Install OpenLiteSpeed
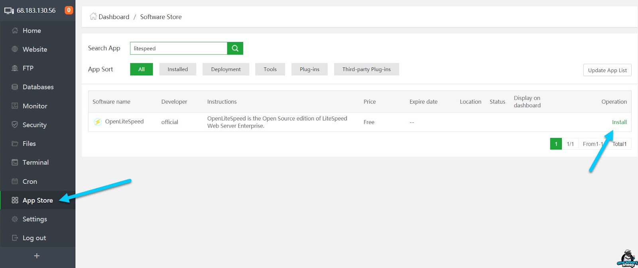This screenshot has height=268, width=638. click(619, 122)
